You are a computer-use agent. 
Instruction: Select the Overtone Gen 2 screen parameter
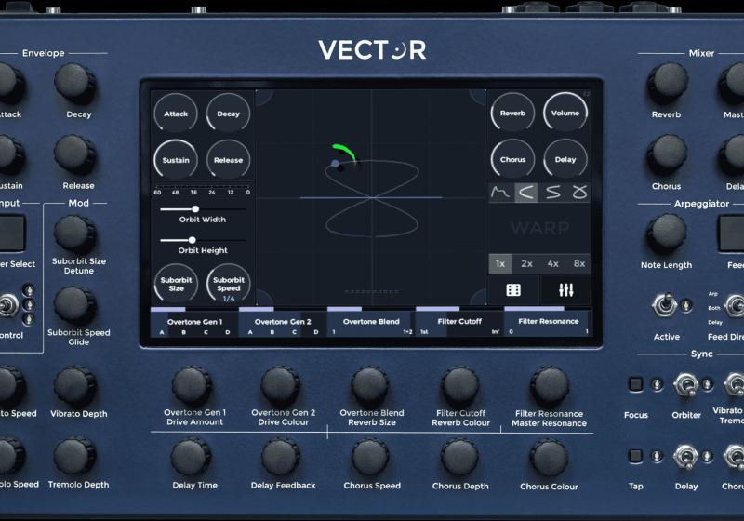(283, 322)
